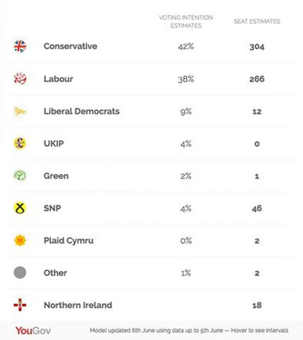Select the Seat Estimates column header
This screenshot has width=303, height=340.
point(257,21)
